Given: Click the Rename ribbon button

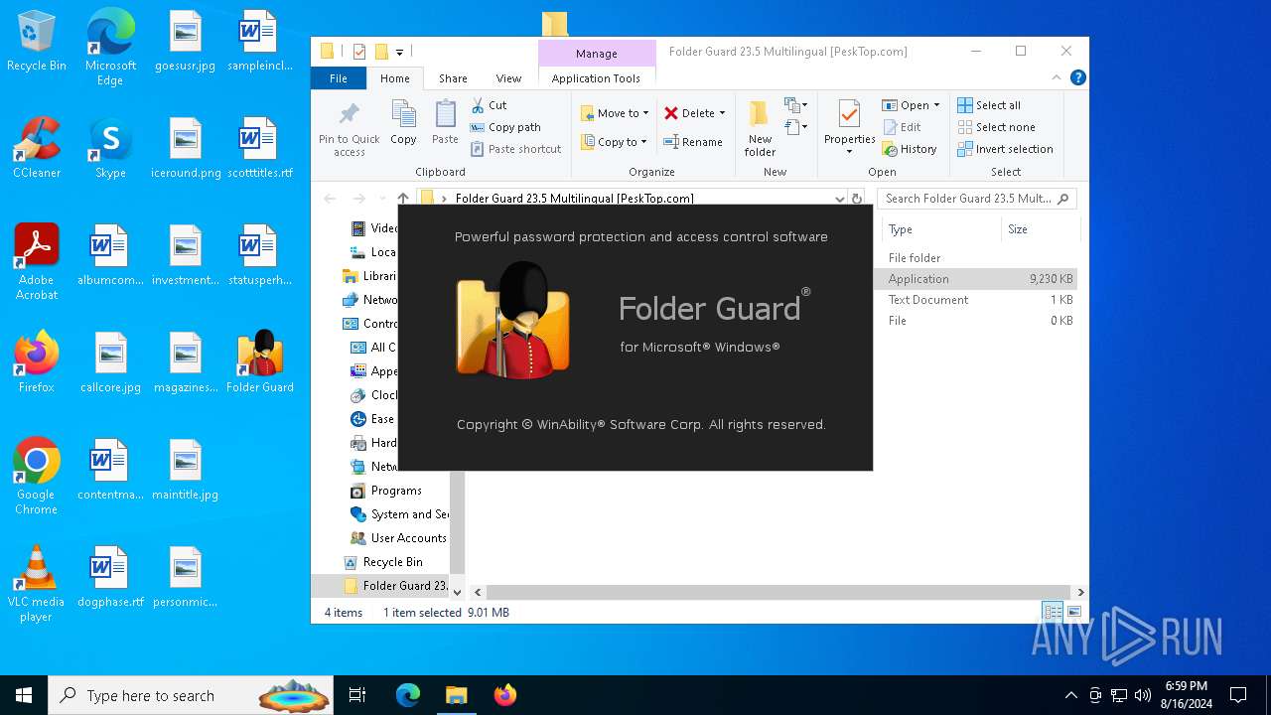Looking at the screenshot, I should (x=693, y=142).
